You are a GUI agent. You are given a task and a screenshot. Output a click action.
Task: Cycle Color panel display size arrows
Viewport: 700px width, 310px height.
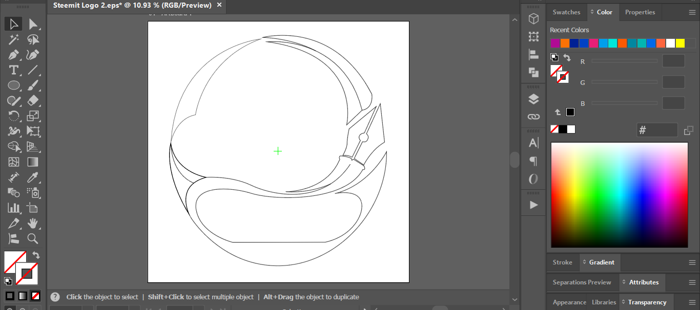[592, 12]
